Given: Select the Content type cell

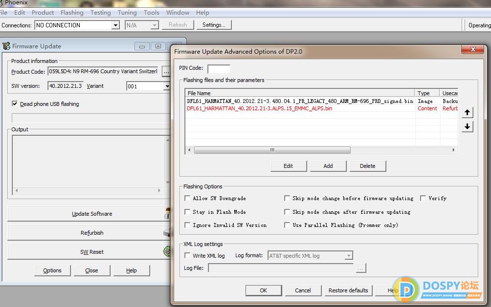Looking at the screenshot, I should click(x=427, y=108).
